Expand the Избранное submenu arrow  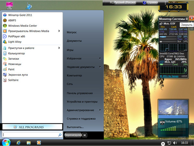pyautogui.click(x=100, y=58)
